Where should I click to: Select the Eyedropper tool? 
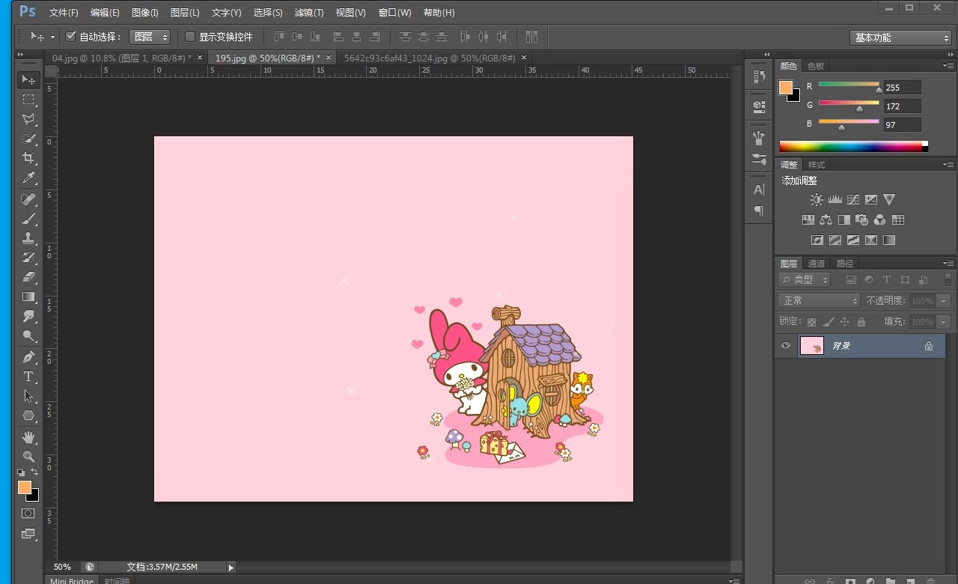coord(28,177)
